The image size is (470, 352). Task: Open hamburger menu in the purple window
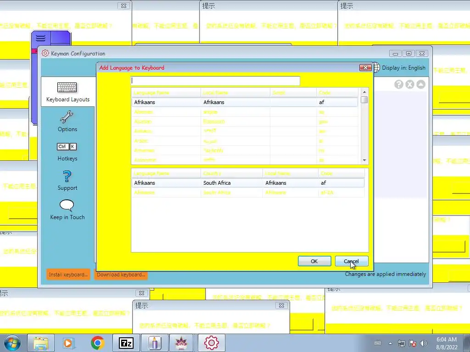(x=41, y=38)
